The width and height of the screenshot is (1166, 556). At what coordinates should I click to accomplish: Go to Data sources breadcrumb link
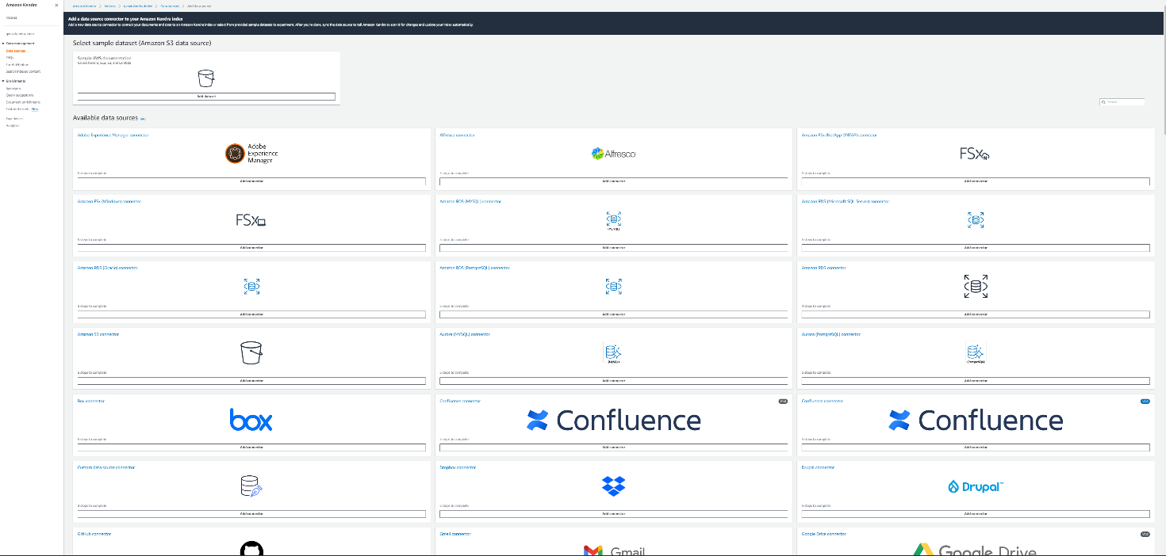coord(171,6)
